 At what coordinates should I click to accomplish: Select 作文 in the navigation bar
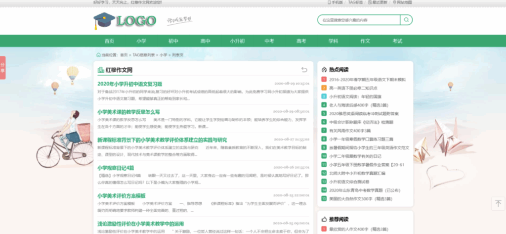tap(365, 41)
